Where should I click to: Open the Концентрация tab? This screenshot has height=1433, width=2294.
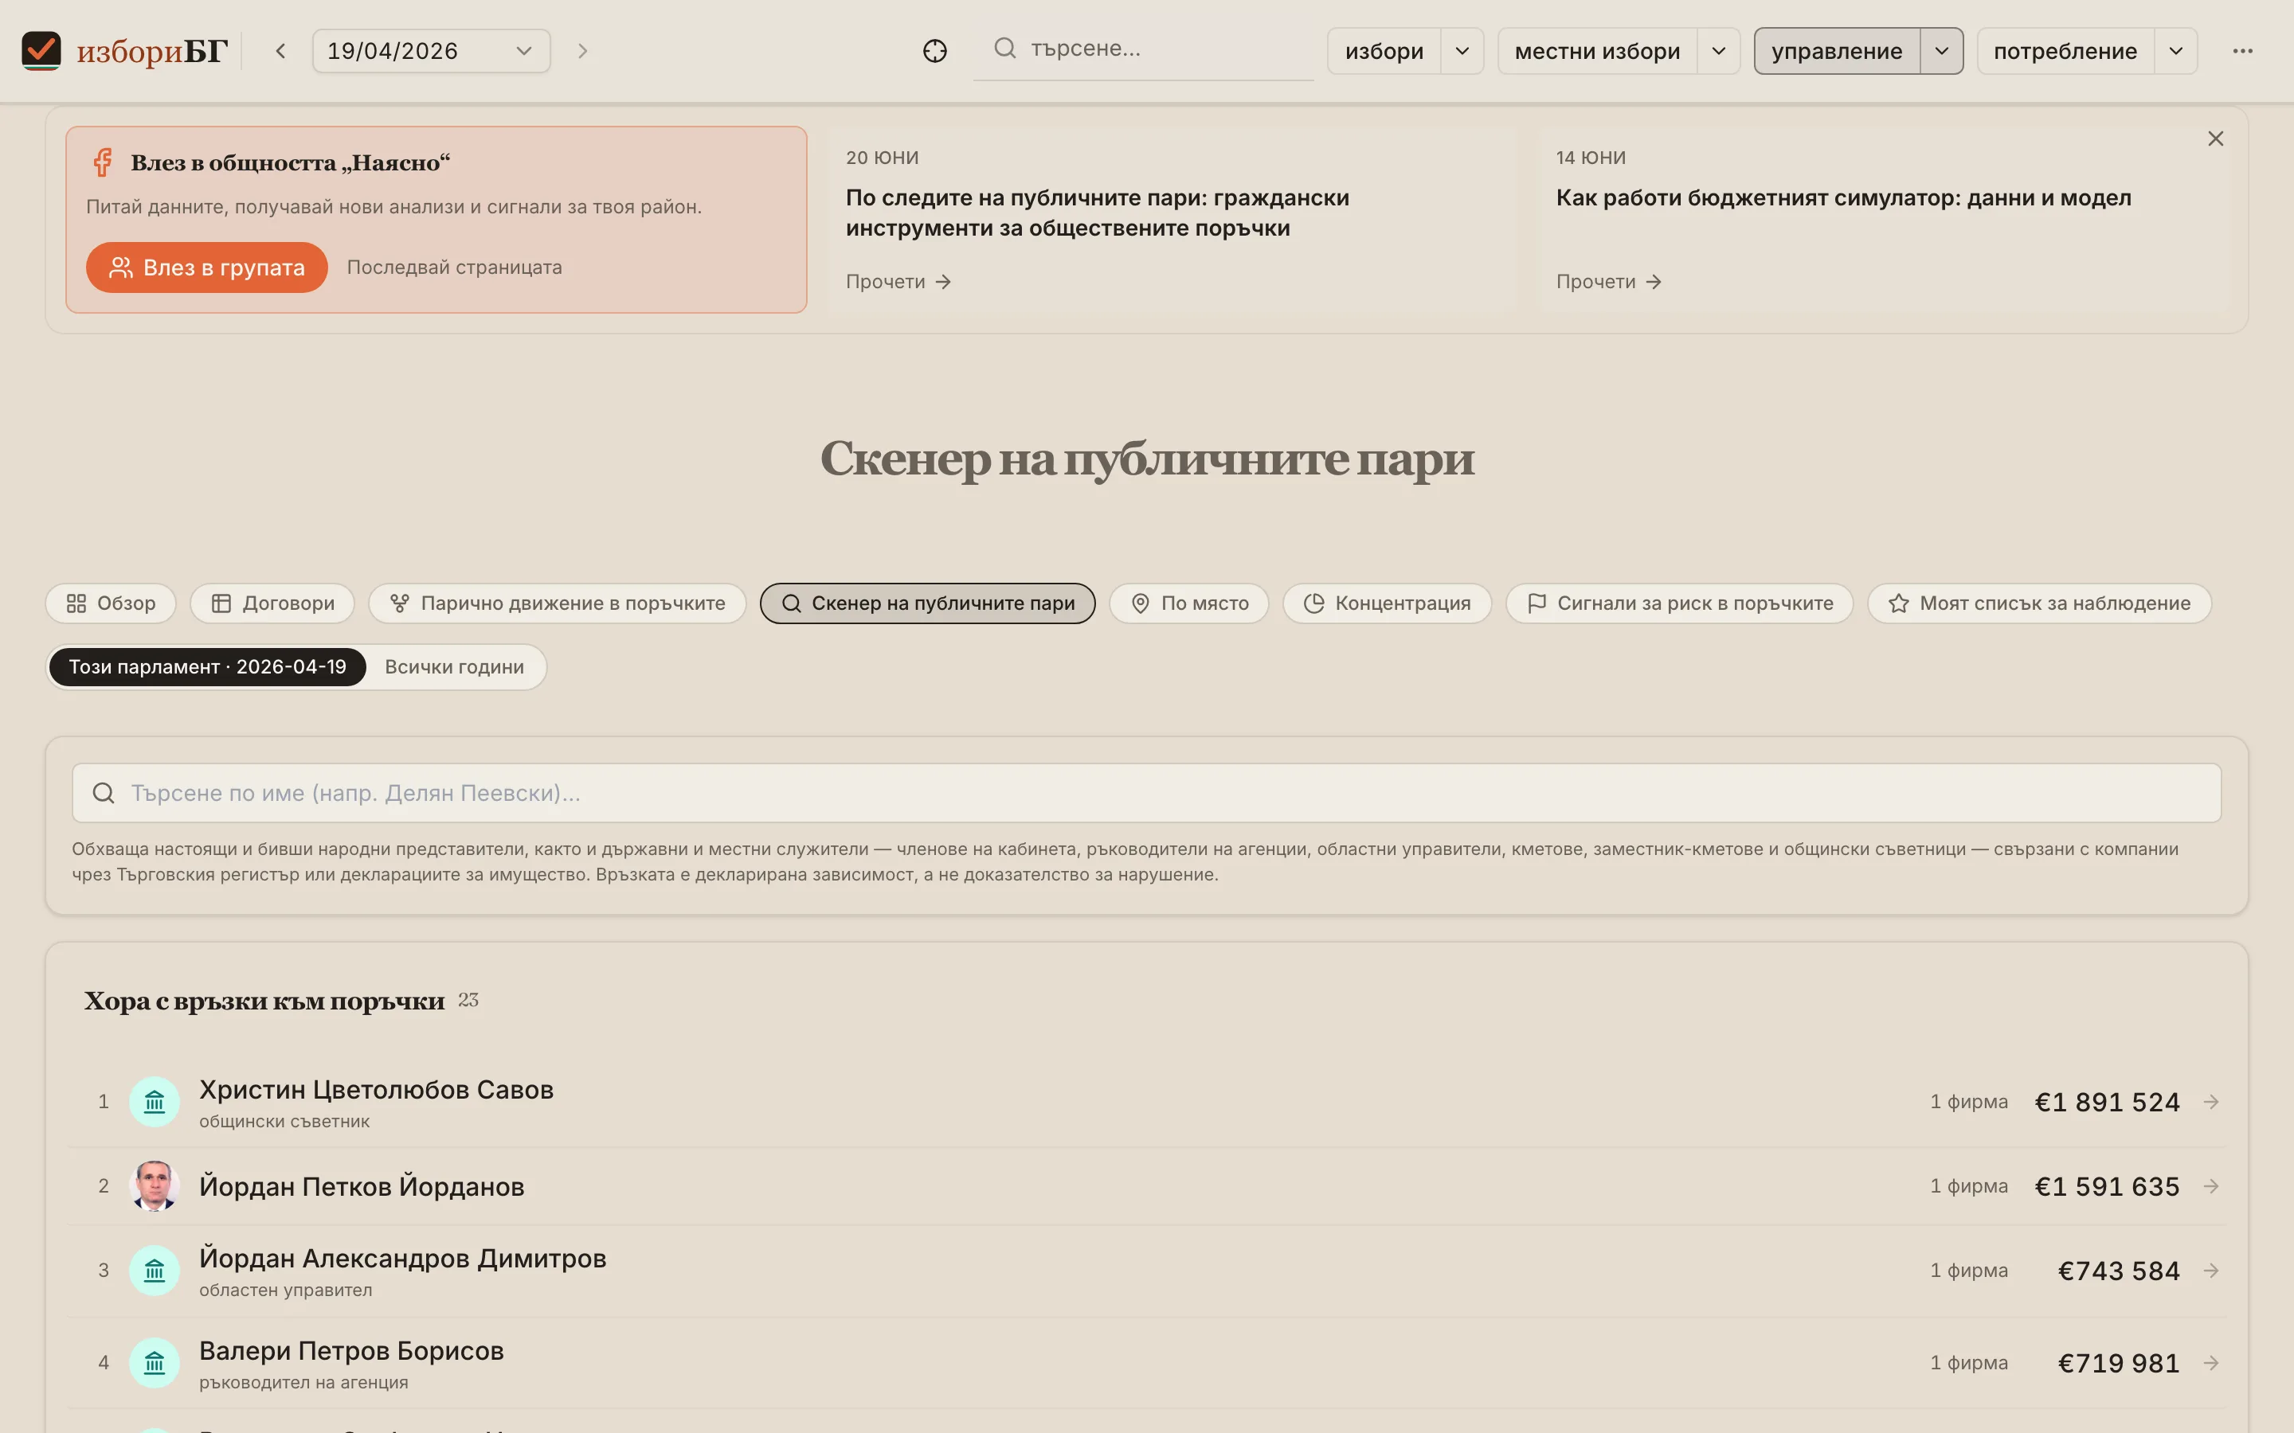[x=1387, y=603]
